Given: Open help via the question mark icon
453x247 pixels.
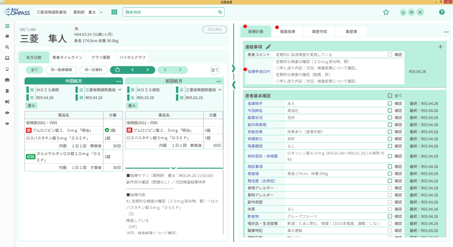Looking at the screenshot, I should (442, 12).
